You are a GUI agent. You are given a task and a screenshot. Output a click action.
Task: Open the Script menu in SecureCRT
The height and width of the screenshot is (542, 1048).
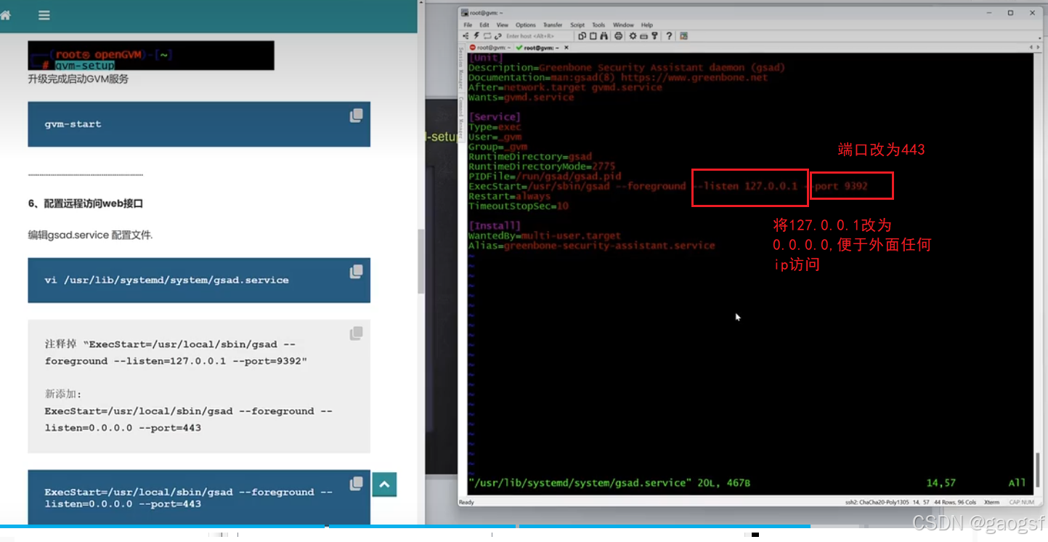point(577,25)
